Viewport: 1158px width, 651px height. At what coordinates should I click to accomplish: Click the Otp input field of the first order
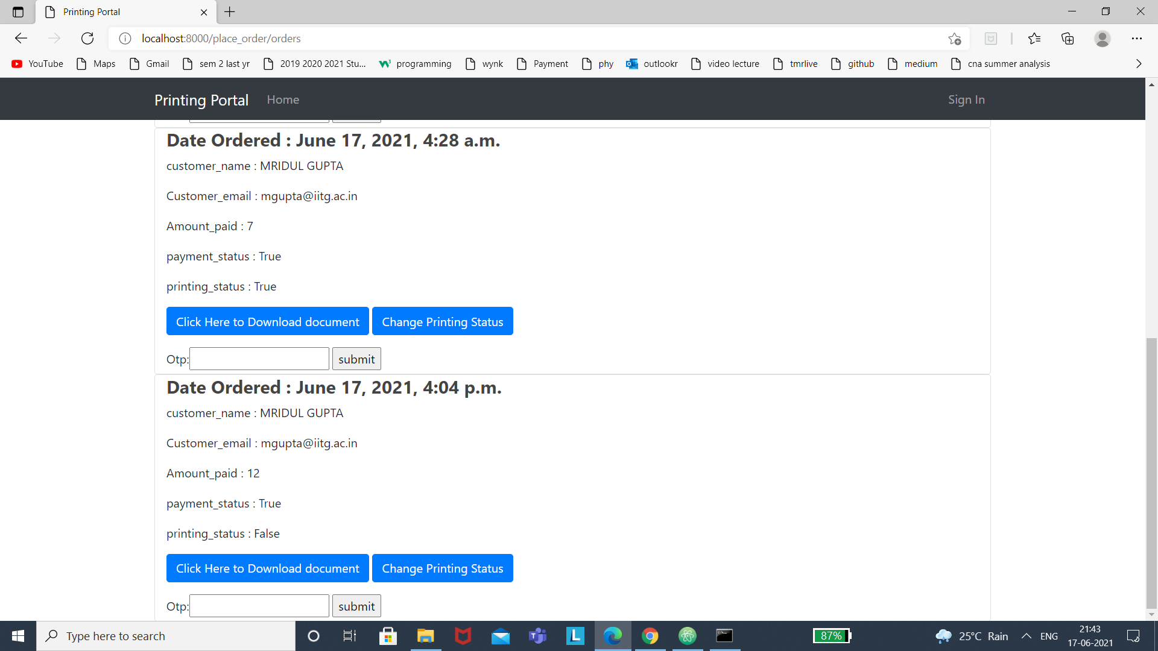259,358
